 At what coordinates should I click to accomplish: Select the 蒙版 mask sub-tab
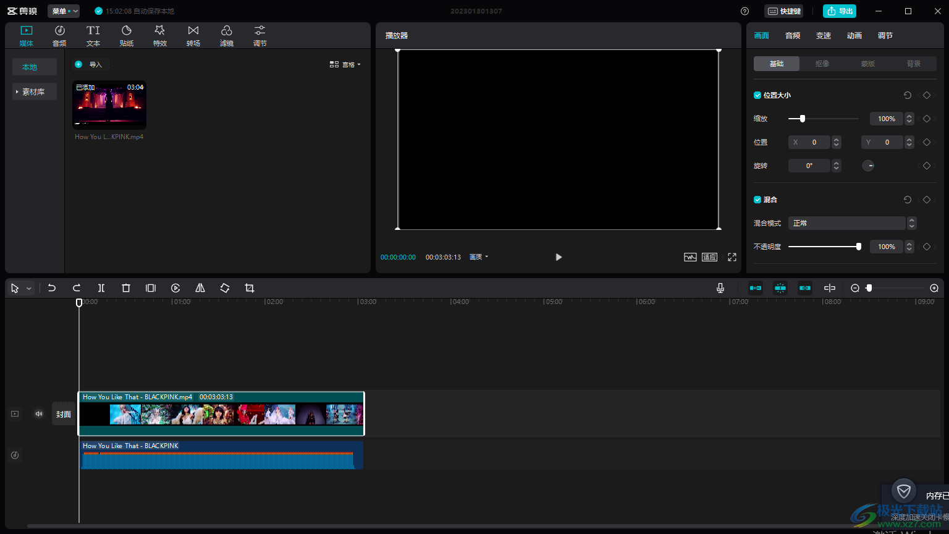pyautogui.click(x=868, y=64)
